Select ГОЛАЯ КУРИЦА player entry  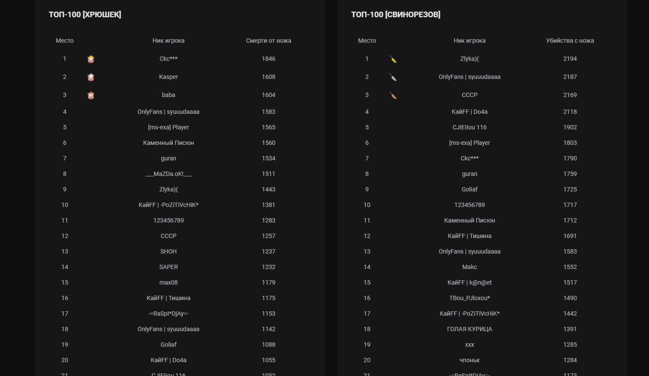(x=469, y=329)
